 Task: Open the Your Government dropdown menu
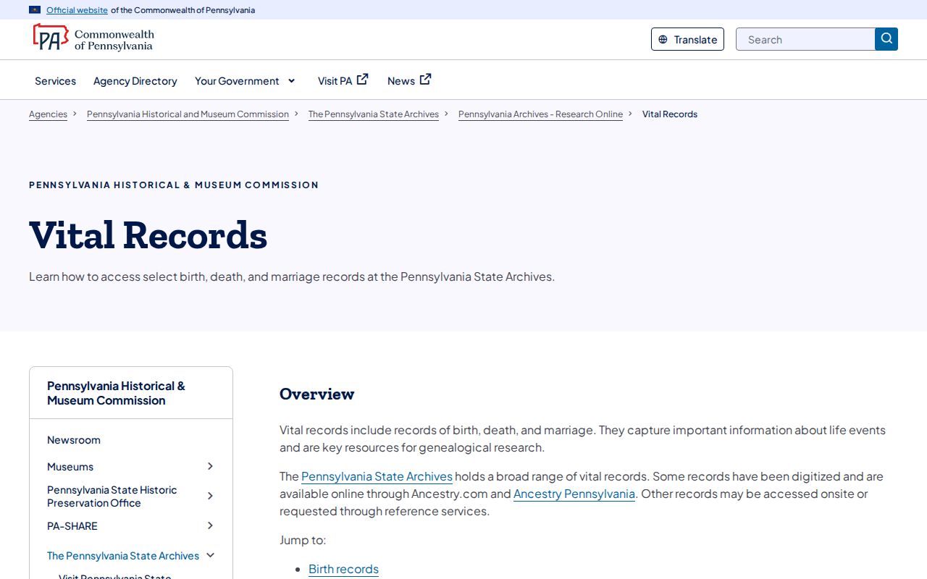click(x=246, y=81)
